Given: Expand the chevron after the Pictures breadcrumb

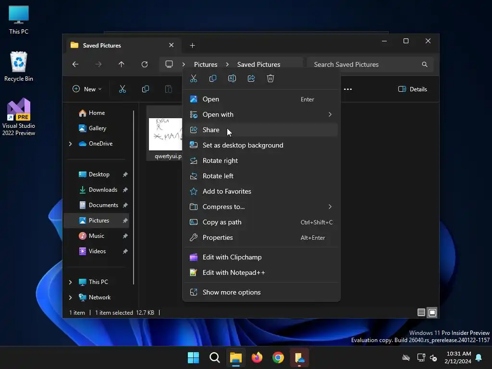Looking at the screenshot, I should pyautogui.click(x=227, y=64).
